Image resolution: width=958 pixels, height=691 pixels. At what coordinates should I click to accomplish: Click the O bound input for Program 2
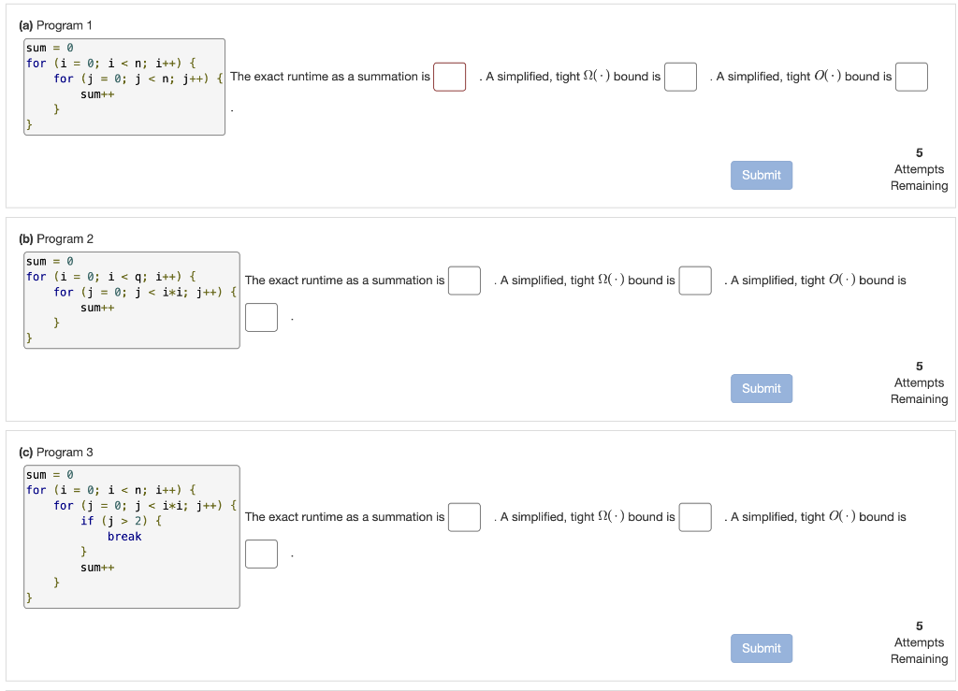click(x=261, y=317)
